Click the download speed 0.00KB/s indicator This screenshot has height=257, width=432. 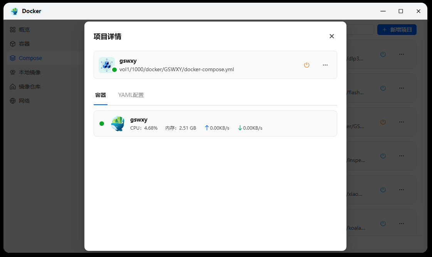tap(250, 128)
